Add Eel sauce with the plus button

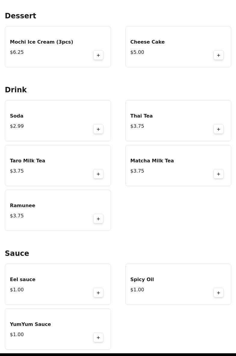(98, 293)
